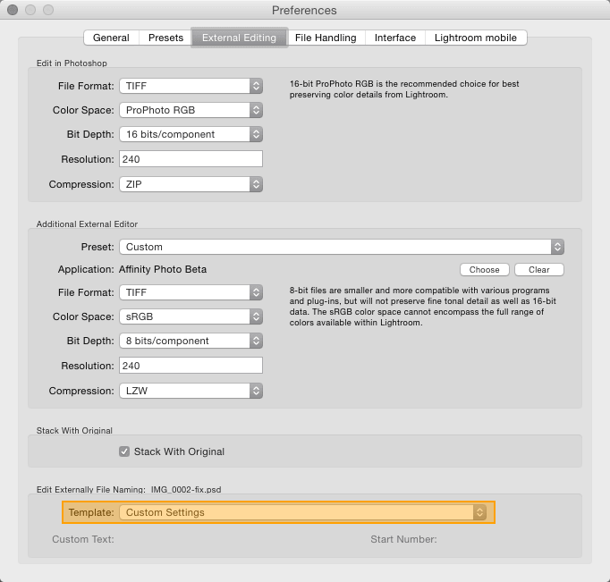Open the Template dropdown showing Custom Settings
This screenshot has height=582, width=610.
(302, 512)
